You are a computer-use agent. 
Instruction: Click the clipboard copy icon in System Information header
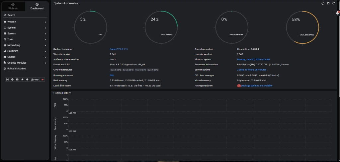(328, 3)
